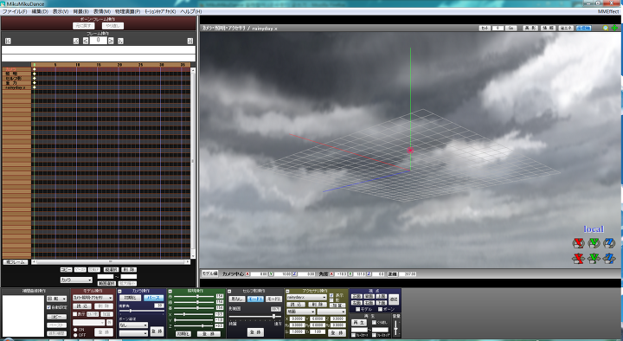Click the camera keyframe diamond at frame 0
Screen dimensions: 623x341
(x=35, y=69)
